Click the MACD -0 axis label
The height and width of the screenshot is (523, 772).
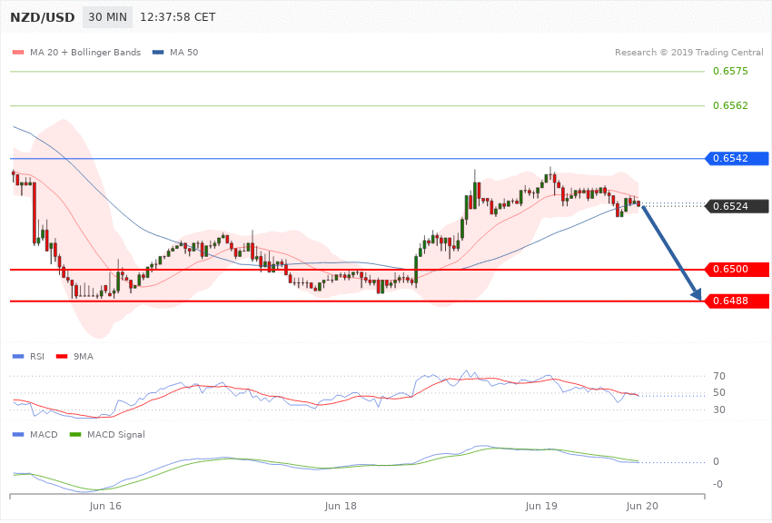(718, 484)
